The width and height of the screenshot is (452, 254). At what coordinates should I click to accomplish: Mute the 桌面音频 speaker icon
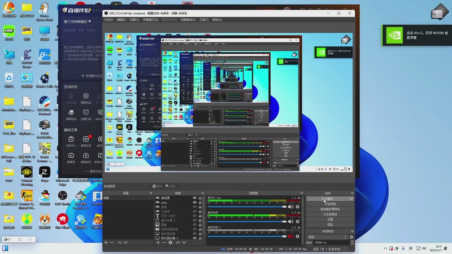click(x=290, y=221)
